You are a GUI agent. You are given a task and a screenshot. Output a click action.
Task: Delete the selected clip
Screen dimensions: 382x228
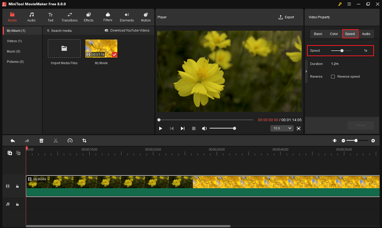tap(41, 141)
